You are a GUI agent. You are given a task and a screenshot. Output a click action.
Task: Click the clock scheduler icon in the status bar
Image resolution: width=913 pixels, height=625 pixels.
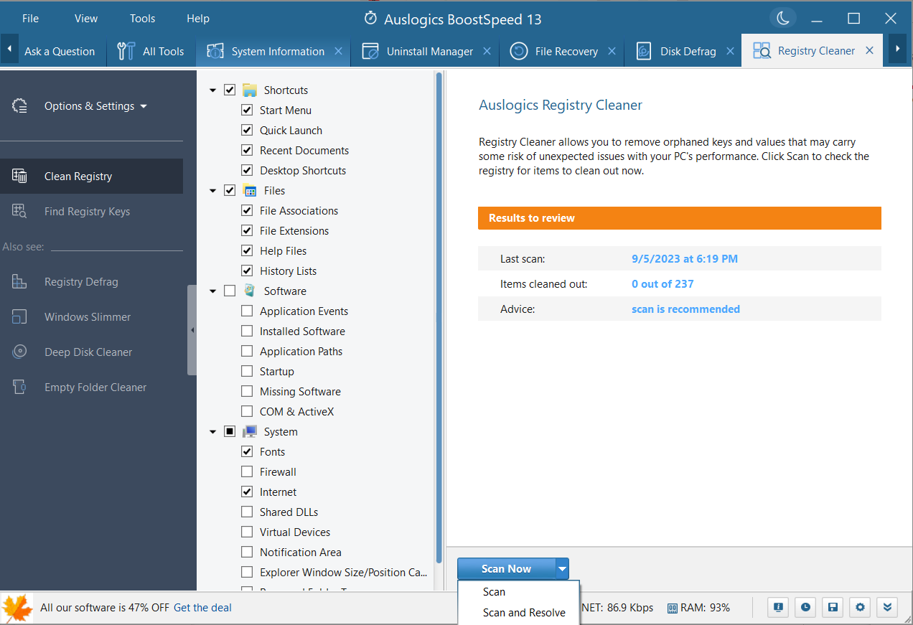[x=805, y=608]
